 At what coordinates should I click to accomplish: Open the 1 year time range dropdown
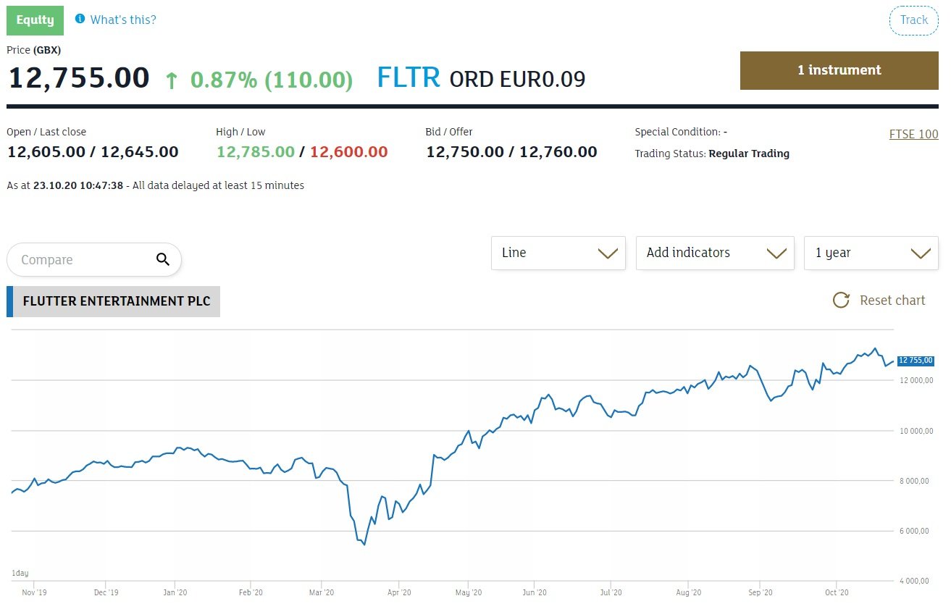coord(871,253)
